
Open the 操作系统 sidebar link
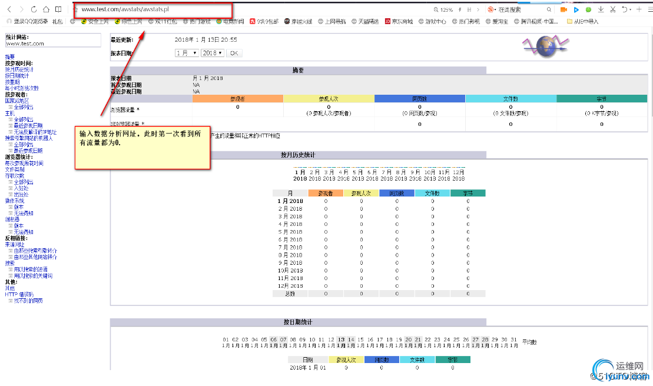point(15,201)
